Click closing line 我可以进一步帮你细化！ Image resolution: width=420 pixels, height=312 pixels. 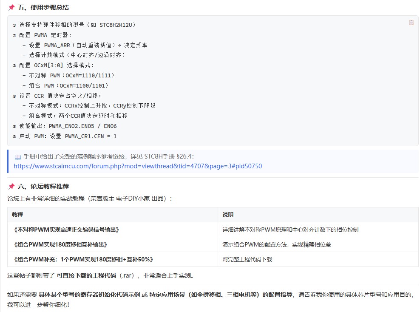pyautogui.click(x=38, y=304)
